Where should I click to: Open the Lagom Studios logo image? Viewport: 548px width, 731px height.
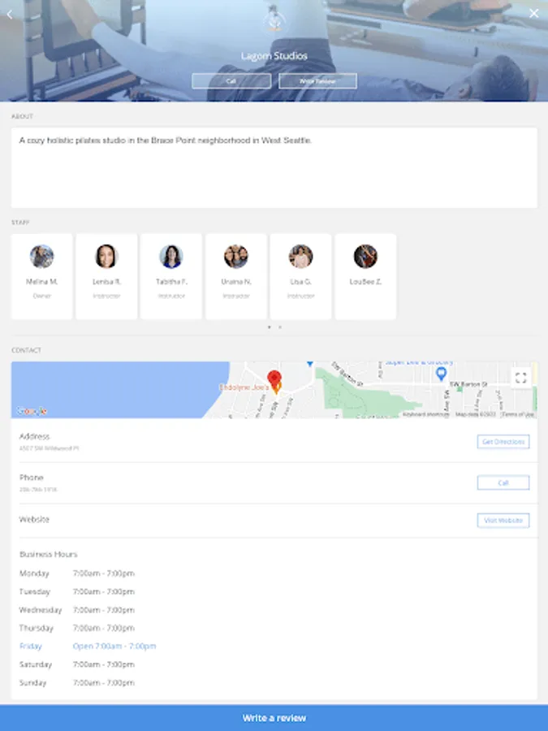pos(274,19)
